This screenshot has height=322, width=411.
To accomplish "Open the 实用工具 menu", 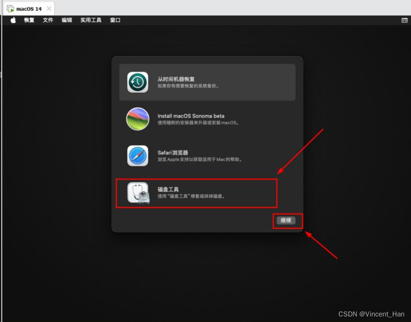I will (91, 20).
